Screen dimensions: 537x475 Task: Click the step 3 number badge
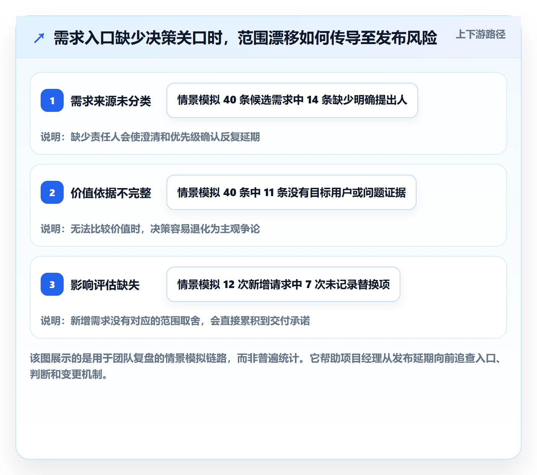click(52, 284)
